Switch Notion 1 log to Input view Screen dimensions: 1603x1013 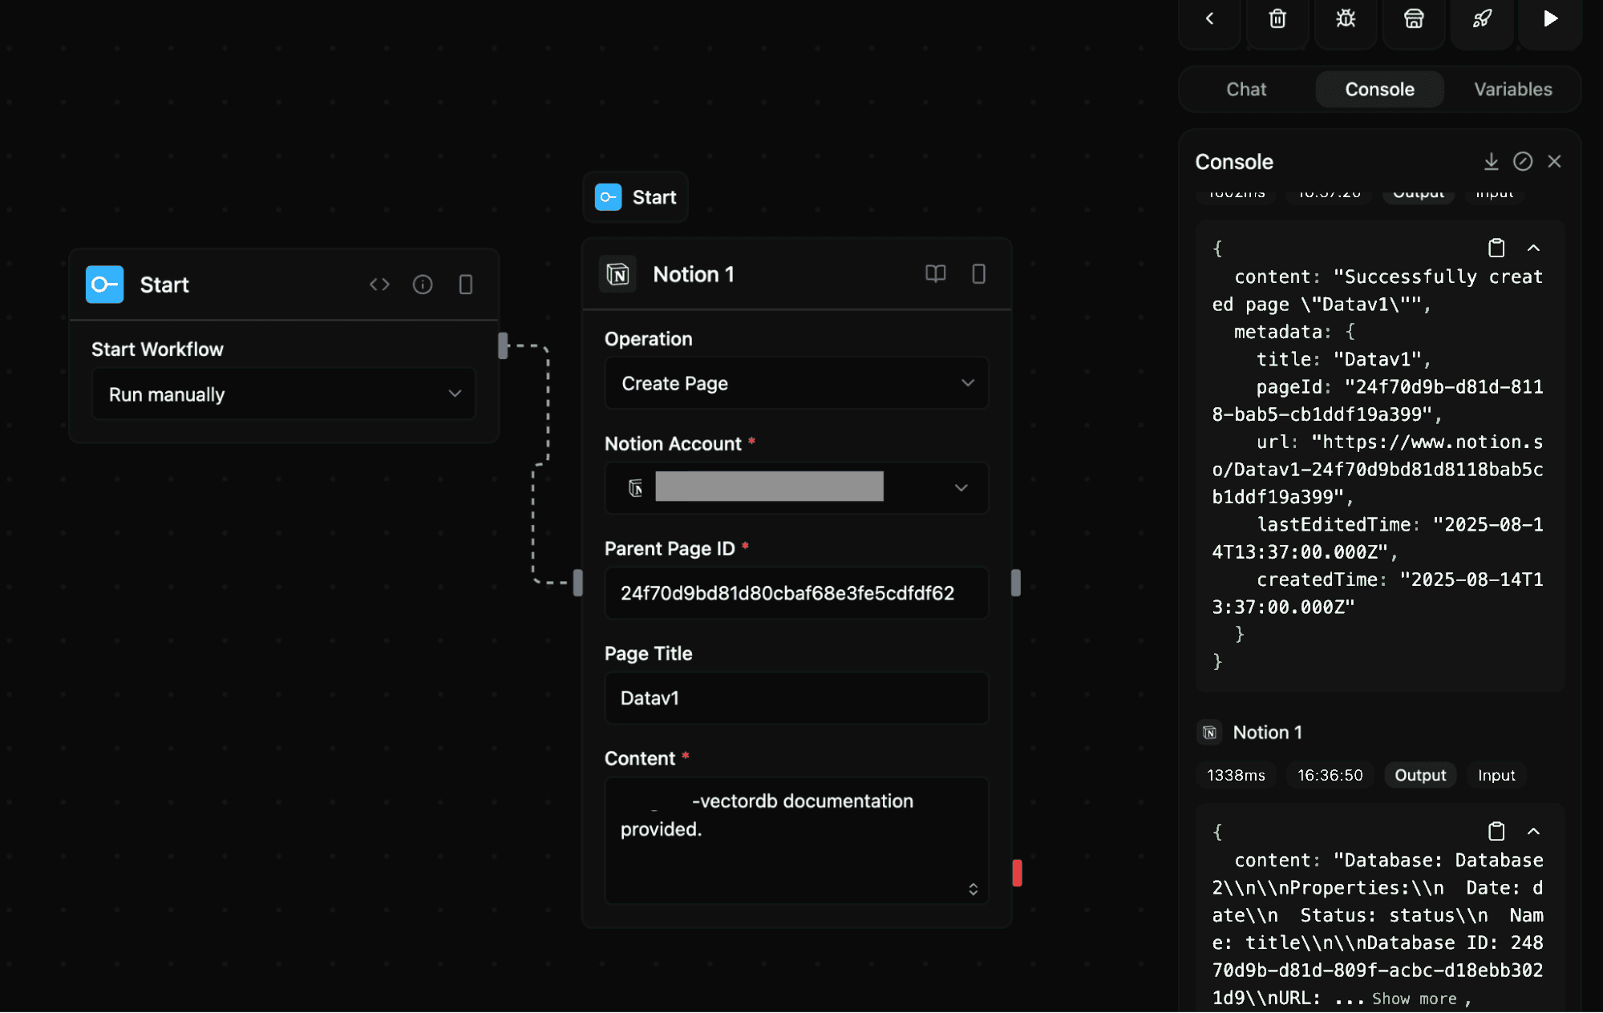[1495, 775]
